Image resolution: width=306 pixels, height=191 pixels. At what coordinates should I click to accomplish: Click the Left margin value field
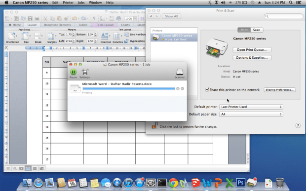tap(69, 41)
